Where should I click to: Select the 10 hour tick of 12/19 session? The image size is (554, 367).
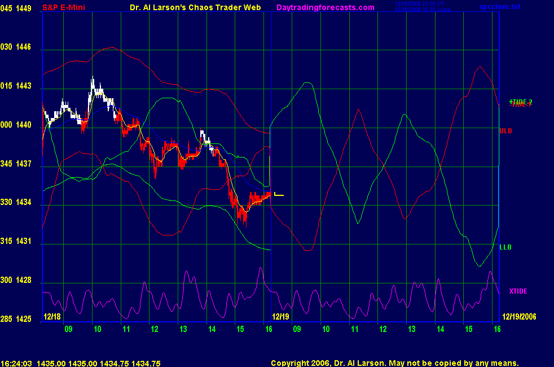pos(326,329)
